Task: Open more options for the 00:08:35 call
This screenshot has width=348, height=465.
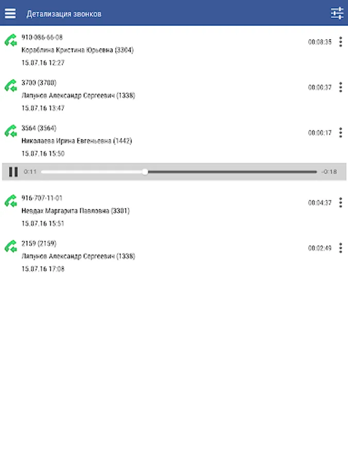Action: click(x=341, y=42)
